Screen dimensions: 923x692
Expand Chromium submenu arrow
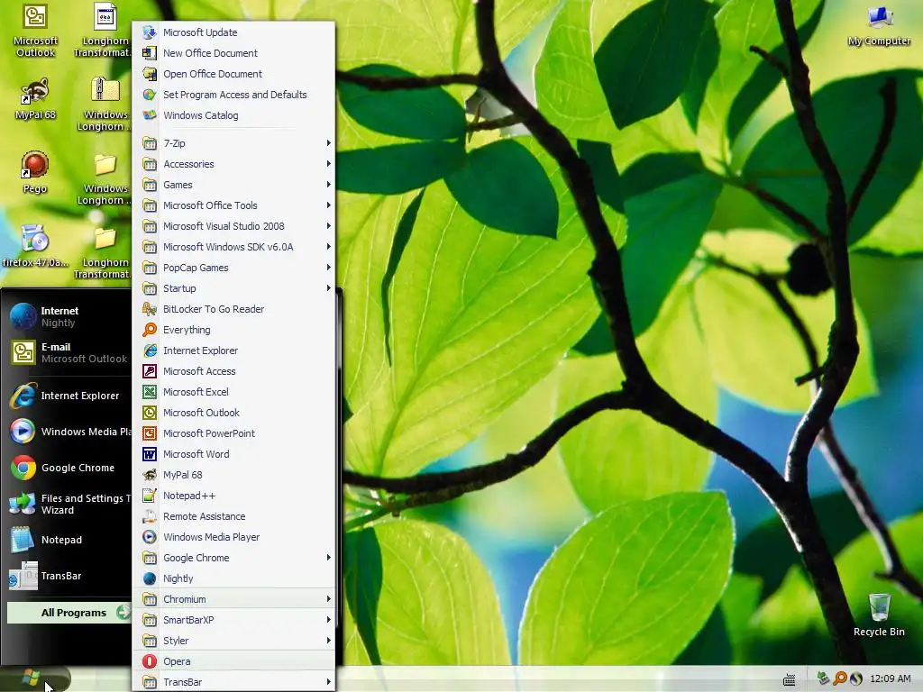(x=328, y=599)
